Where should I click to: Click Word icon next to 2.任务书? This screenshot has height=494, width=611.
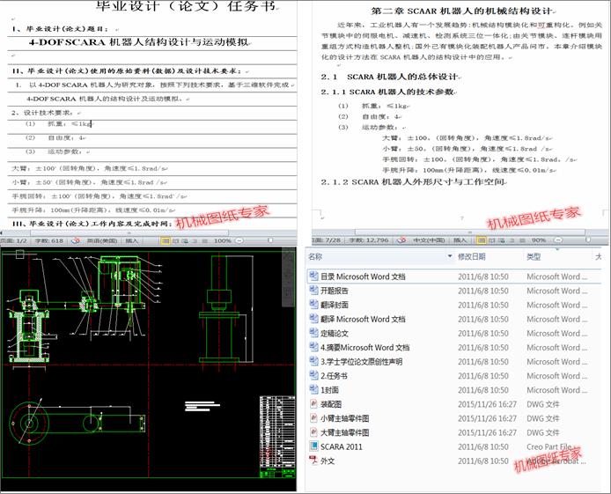(x=313, y=375)
